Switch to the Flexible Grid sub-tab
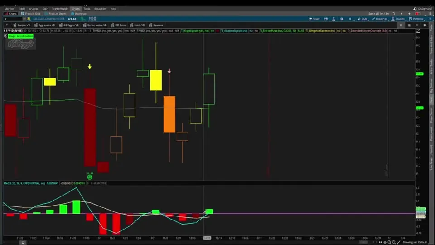 [31, 13]
